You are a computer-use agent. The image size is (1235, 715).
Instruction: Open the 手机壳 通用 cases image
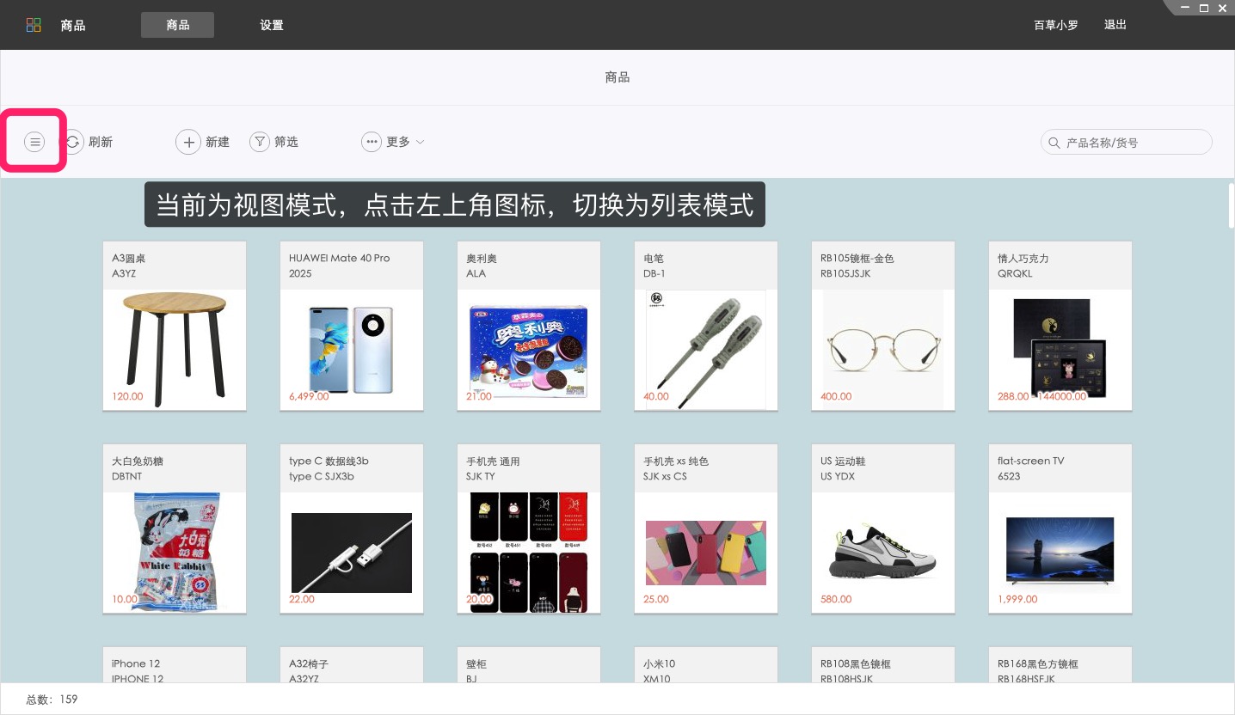pyautogui.click(x=529, y=553)
